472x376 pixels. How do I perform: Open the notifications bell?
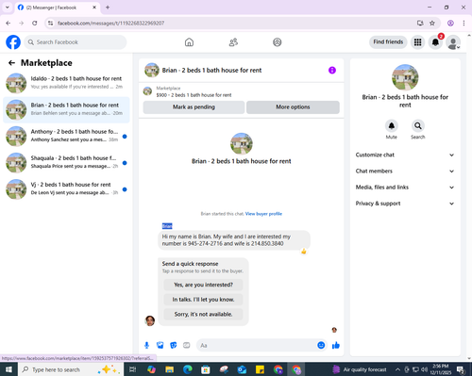[x=435, y=42]
